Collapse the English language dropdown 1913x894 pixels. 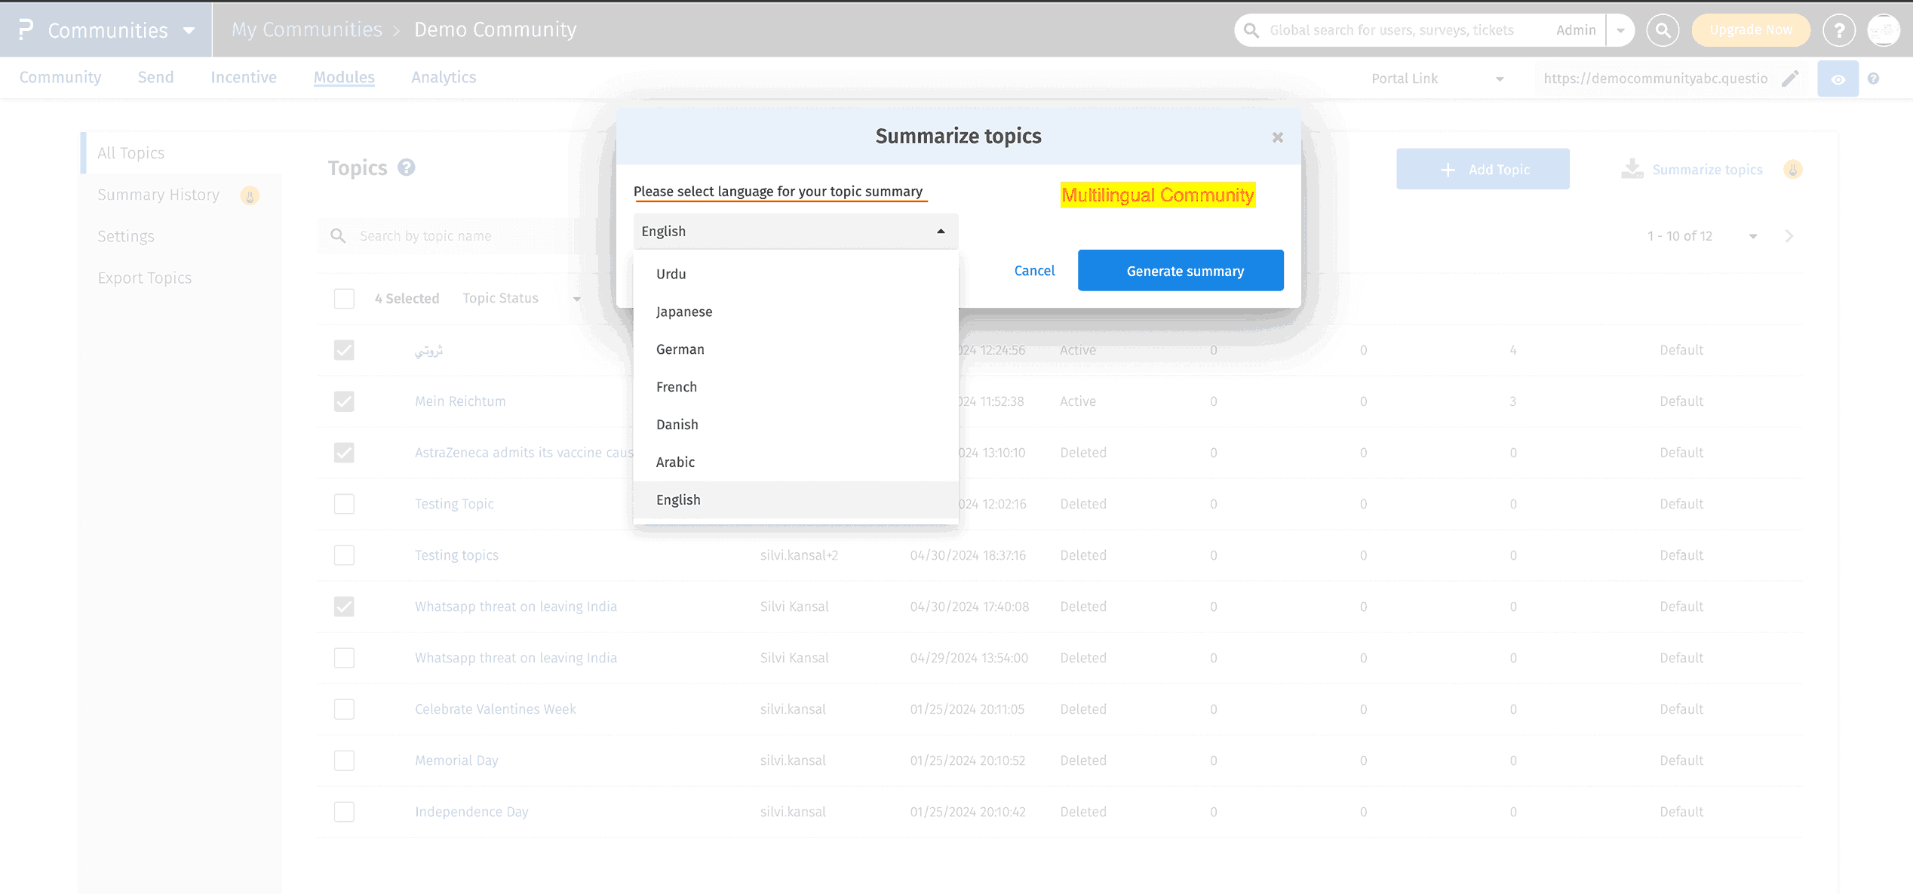coord(940,232)
